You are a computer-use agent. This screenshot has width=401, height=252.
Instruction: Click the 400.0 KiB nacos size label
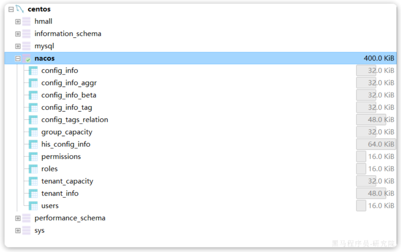[x=379, y=58]
